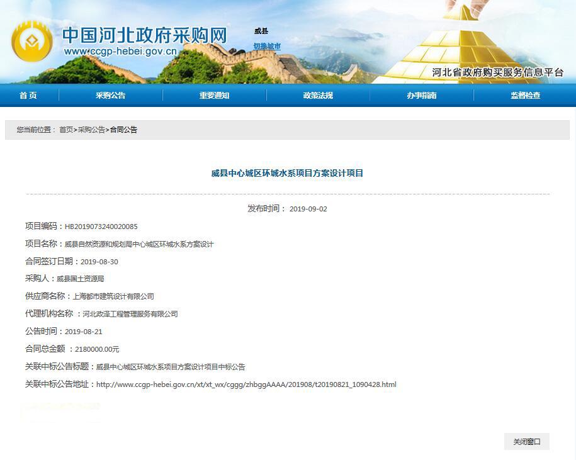Open the 办事指南 navigation item
The height and width of the screenshot is (460, 576).
(x=422, y=96)
